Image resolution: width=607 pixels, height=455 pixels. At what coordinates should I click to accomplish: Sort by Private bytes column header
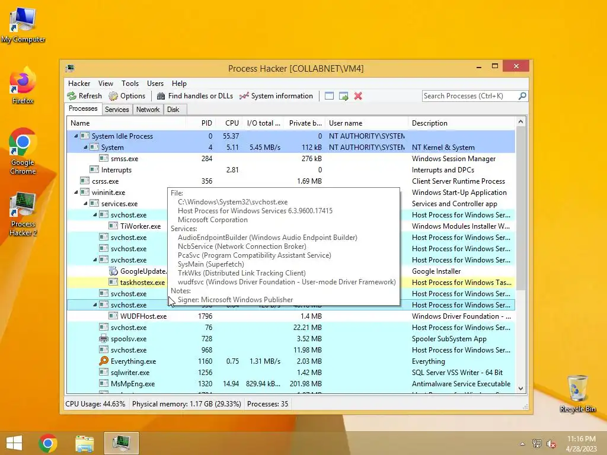304,123
